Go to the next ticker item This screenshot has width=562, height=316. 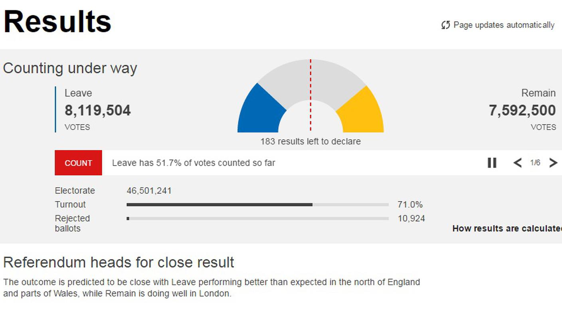pyautogui.click(x=553, y=163)
